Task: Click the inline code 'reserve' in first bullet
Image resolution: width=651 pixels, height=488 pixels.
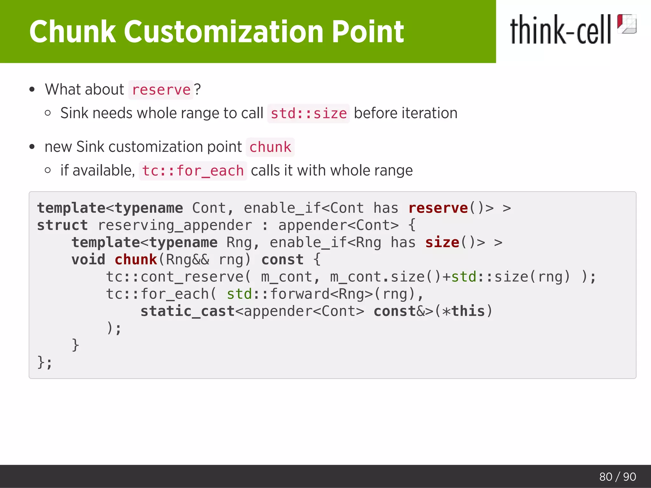Action: (x=161, y=90)
